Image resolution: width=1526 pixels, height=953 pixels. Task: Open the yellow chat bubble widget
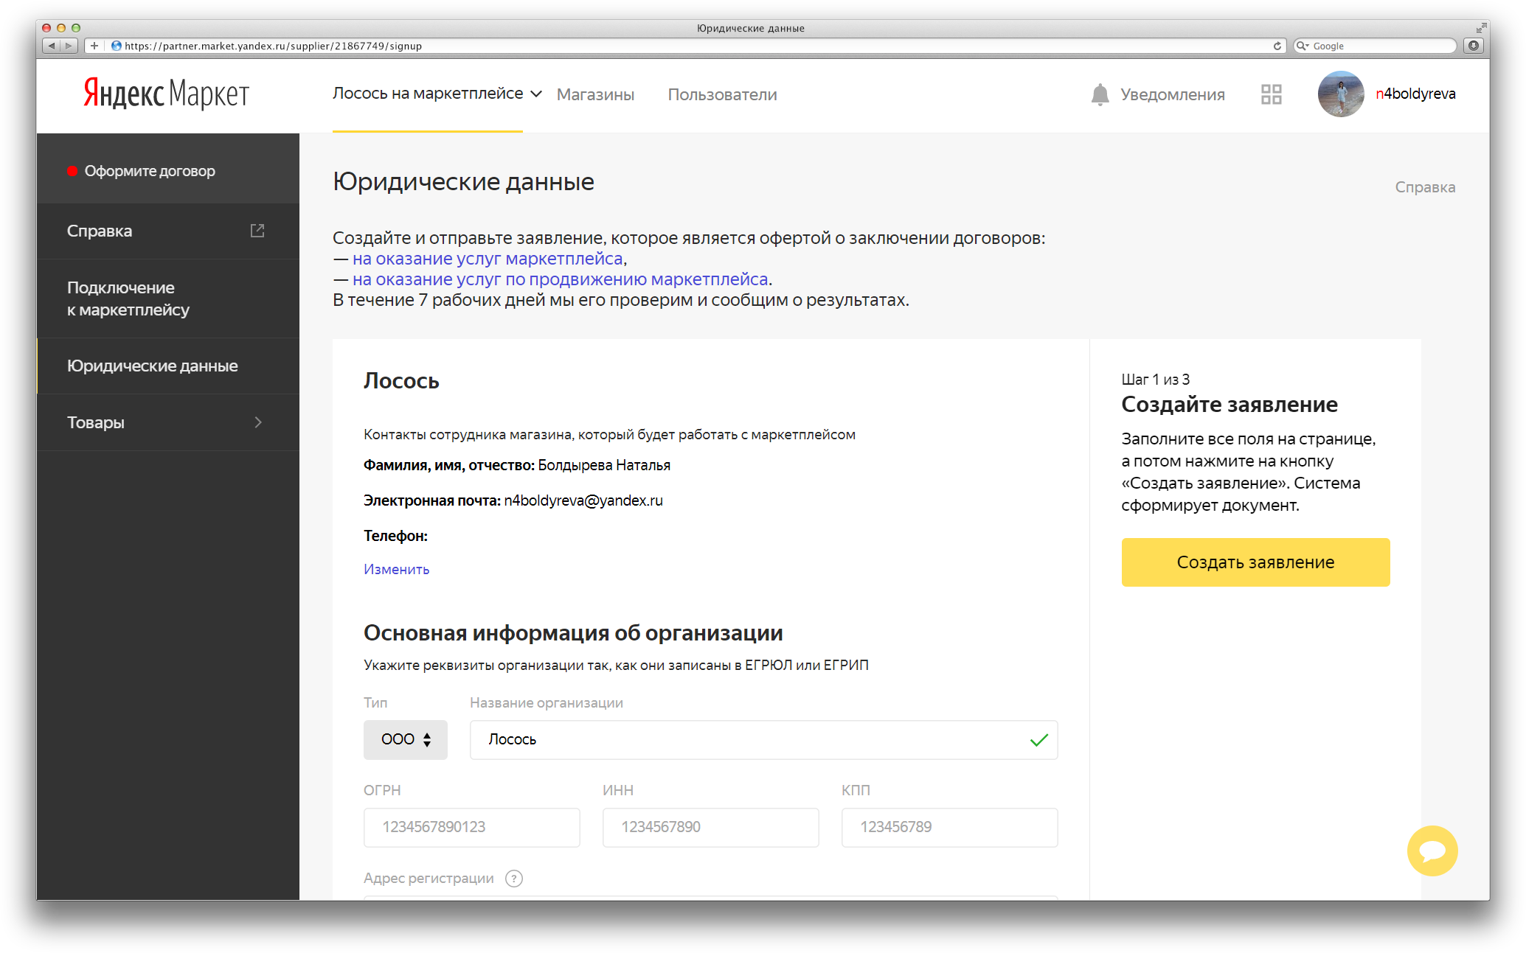(1432, 851)
